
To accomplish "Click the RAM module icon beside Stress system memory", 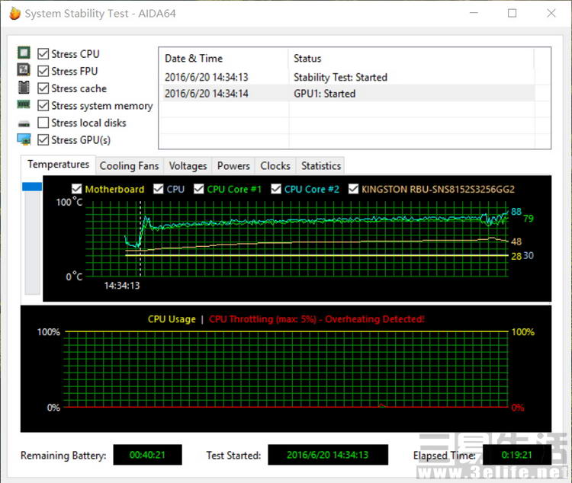I will point(24,104).
